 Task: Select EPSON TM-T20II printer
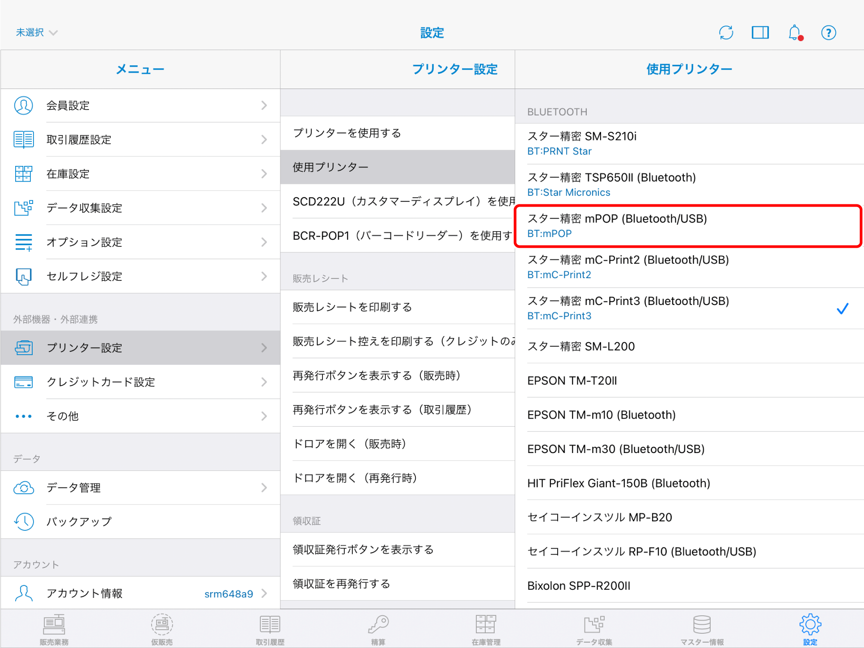click(689, 381)
